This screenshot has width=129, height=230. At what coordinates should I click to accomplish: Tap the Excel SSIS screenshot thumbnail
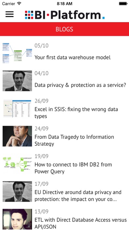click(x=17, y=108)
